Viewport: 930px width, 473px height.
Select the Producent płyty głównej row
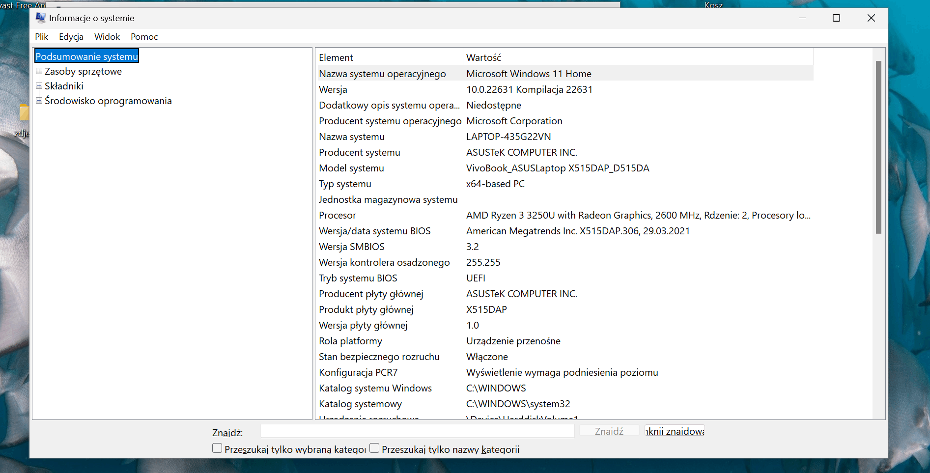click(565, 294)
